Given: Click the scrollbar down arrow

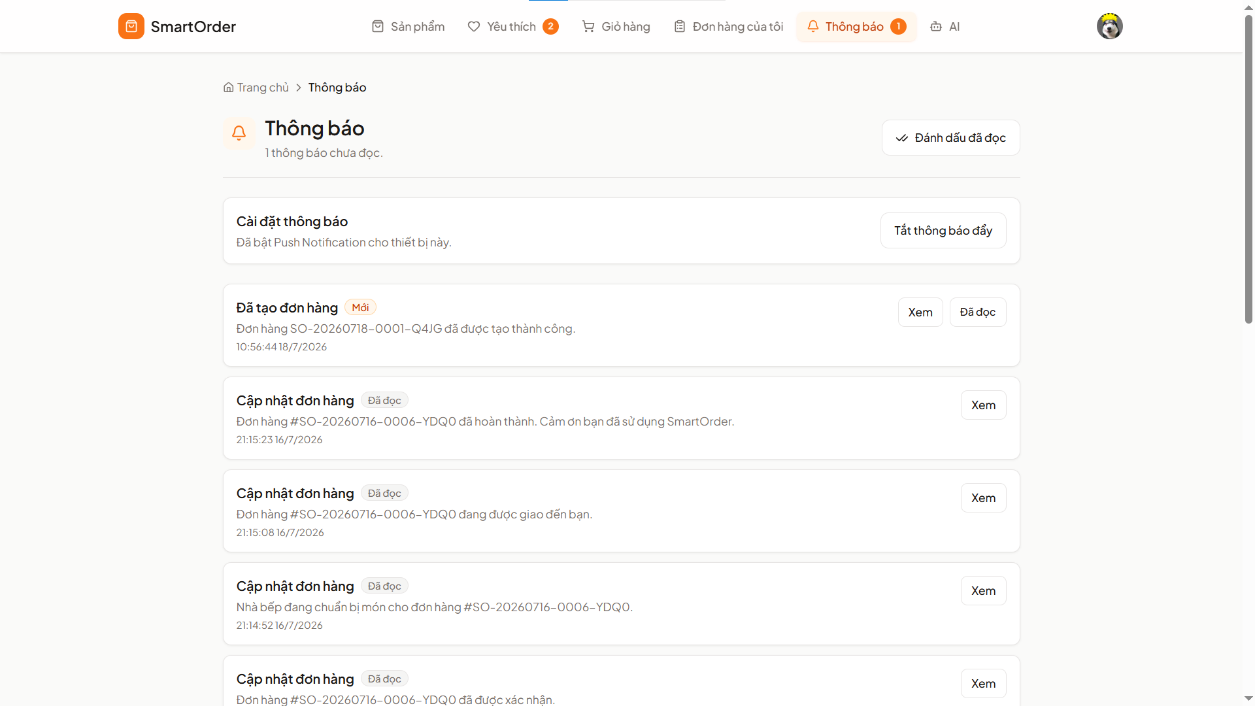Looking at the screenshot, I should click(x=1248, y=699).
